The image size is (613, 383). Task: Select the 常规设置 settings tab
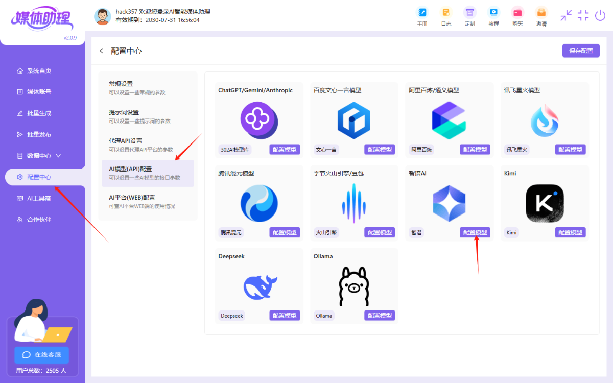click(x=148, y=88)
